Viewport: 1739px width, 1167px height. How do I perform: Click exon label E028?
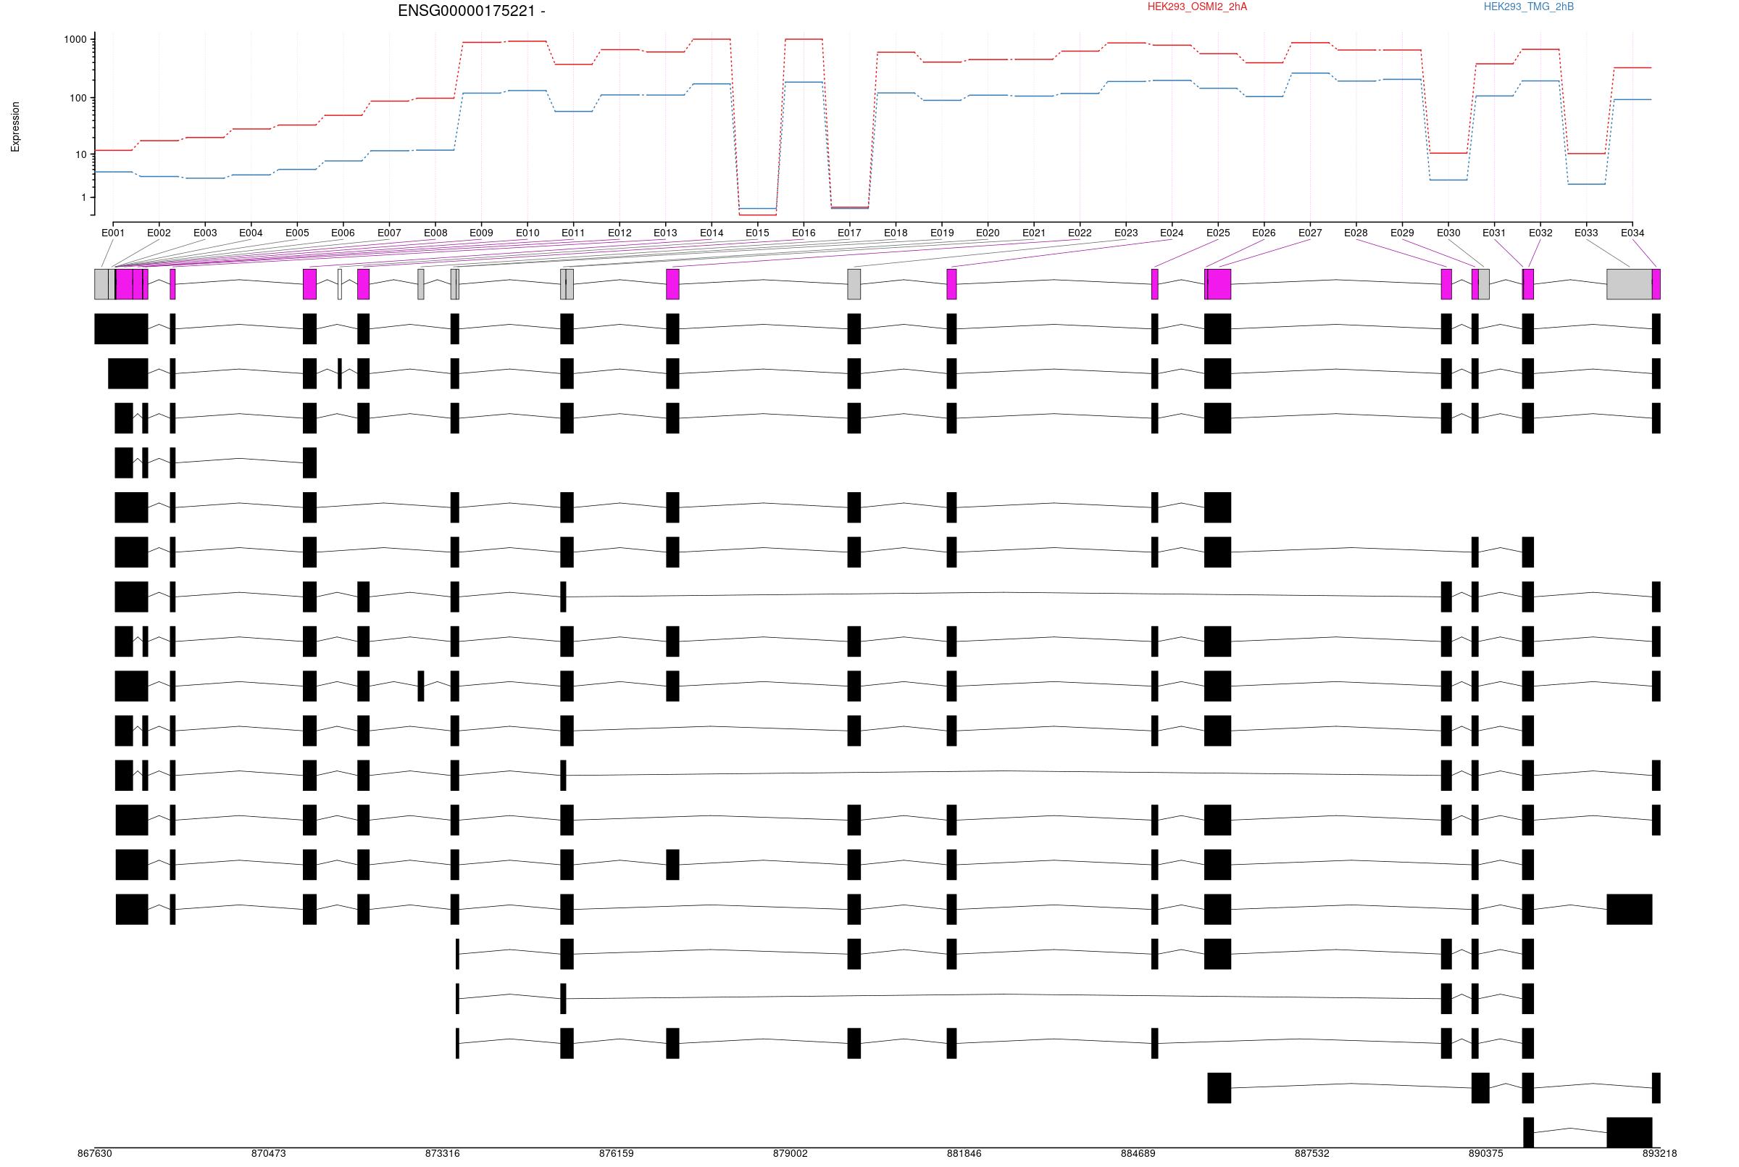(1356, 233)
